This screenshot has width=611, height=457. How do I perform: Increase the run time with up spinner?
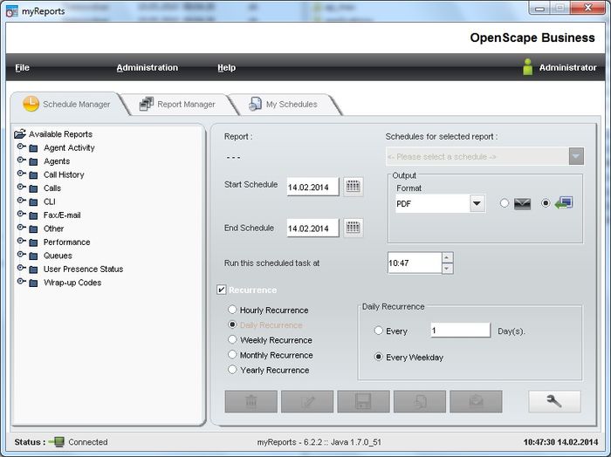[447, 257]
